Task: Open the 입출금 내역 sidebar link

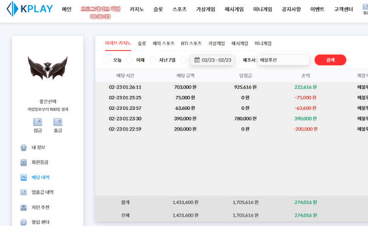Action: pyautogui.click(x=42, y=192)
